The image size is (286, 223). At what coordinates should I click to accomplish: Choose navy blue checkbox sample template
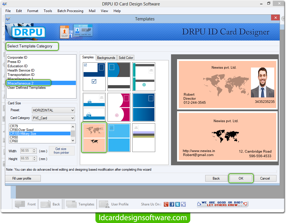(94, 76)
